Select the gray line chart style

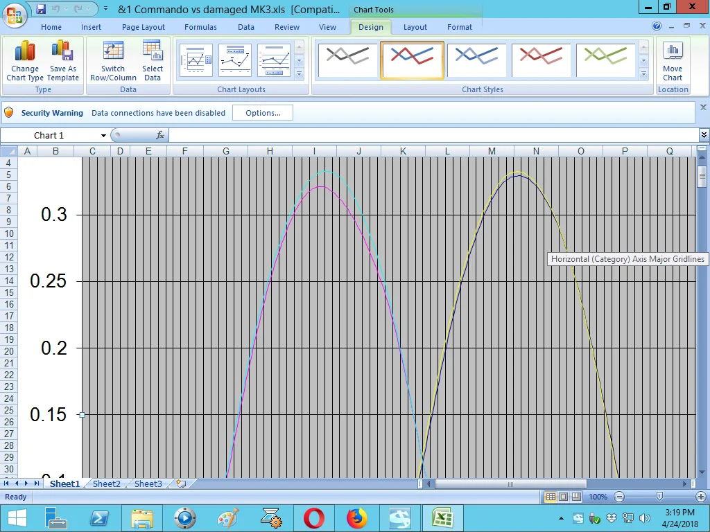coord(348,60)
